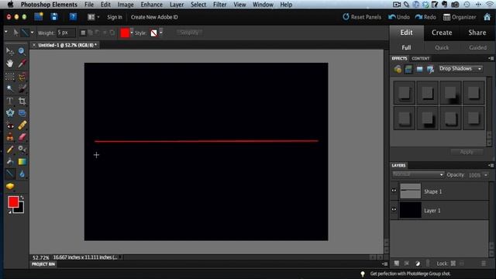The height and width of the screenshot is (279, 496).
Task: Select the Quick Selection brush tool
Action: click(x=22, y=88)
